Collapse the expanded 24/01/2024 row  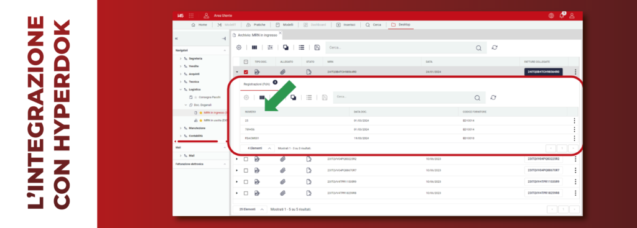click(237, 72)
